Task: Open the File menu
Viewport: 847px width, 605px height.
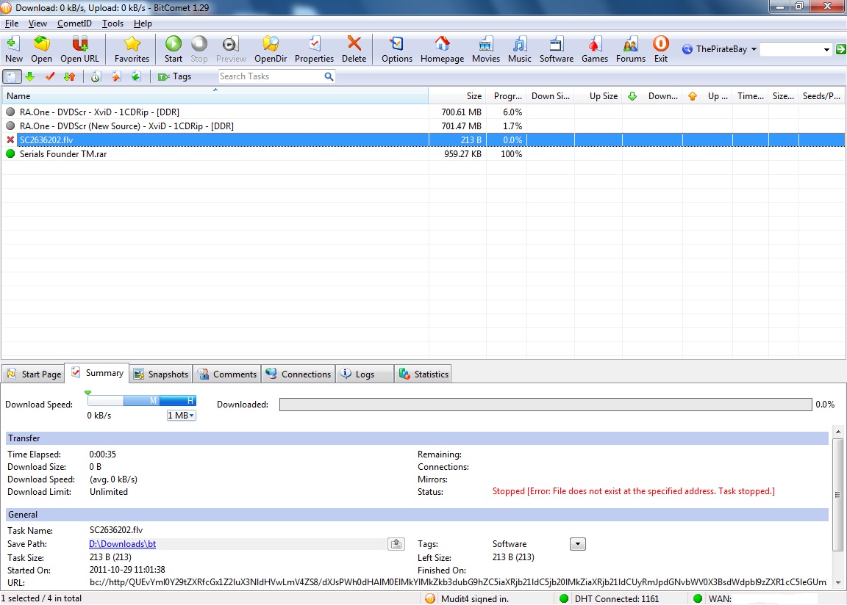Action: pos(11,23)
